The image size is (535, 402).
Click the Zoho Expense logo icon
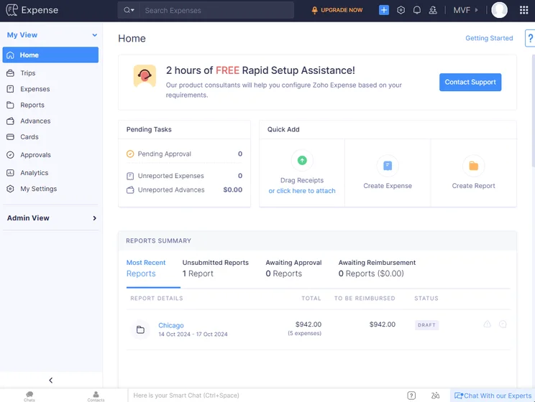[12, 10]
